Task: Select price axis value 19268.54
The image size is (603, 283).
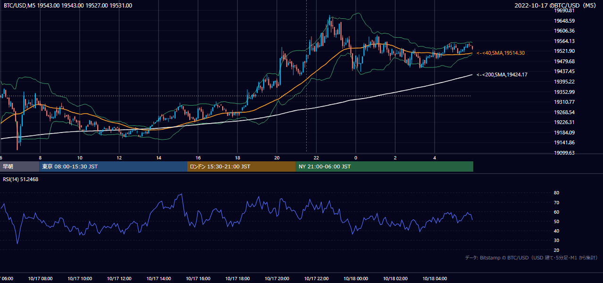Action: pyautogui.click(x=564, y=112)
